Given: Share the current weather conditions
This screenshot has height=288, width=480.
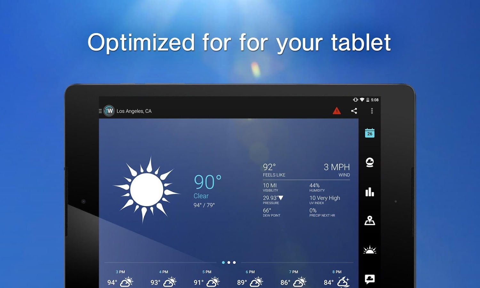Looking at the screenshot, I should coord(354,111).
